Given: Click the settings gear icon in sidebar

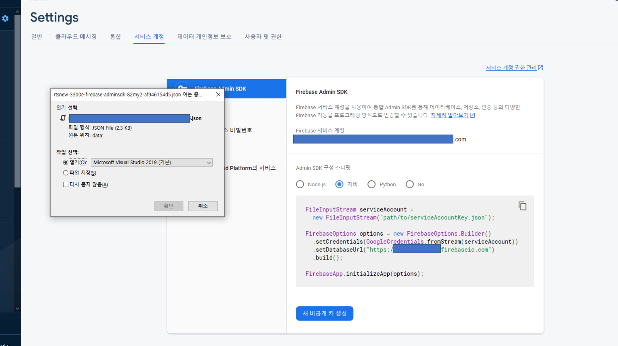Looking at the screenshot, I should [5, 19].
